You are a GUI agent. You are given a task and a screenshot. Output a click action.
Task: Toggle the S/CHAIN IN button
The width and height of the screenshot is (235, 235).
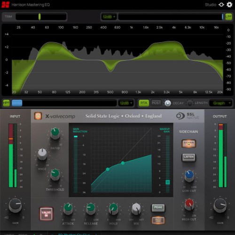click(x=189, y=143)
